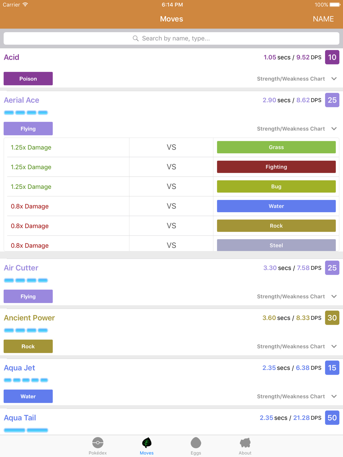This screenshot has height=457, width=343.
Task: Expand Acid Strength/Weakness Chart chevron
Action: [334, 79]
